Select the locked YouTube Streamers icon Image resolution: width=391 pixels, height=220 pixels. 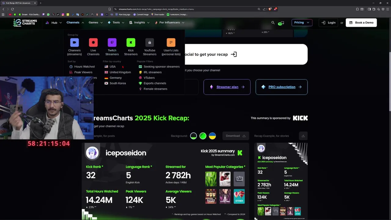(150, 42)
